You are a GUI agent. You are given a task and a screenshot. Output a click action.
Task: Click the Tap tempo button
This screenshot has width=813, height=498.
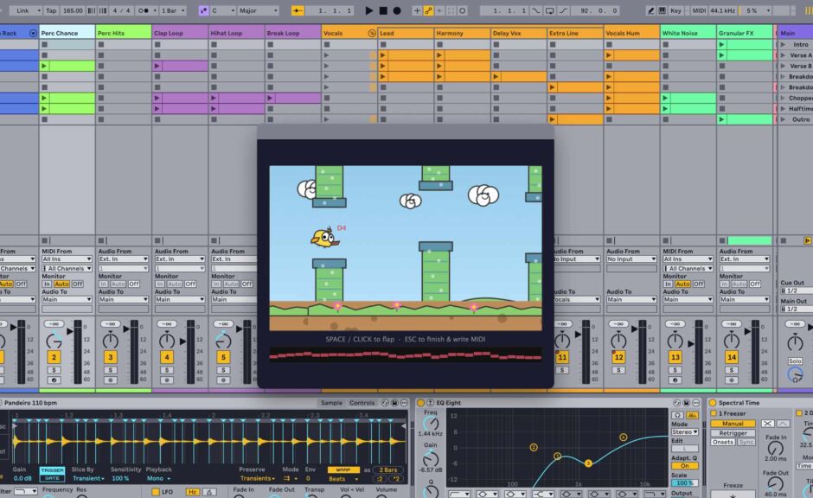[x=51, y=10]
